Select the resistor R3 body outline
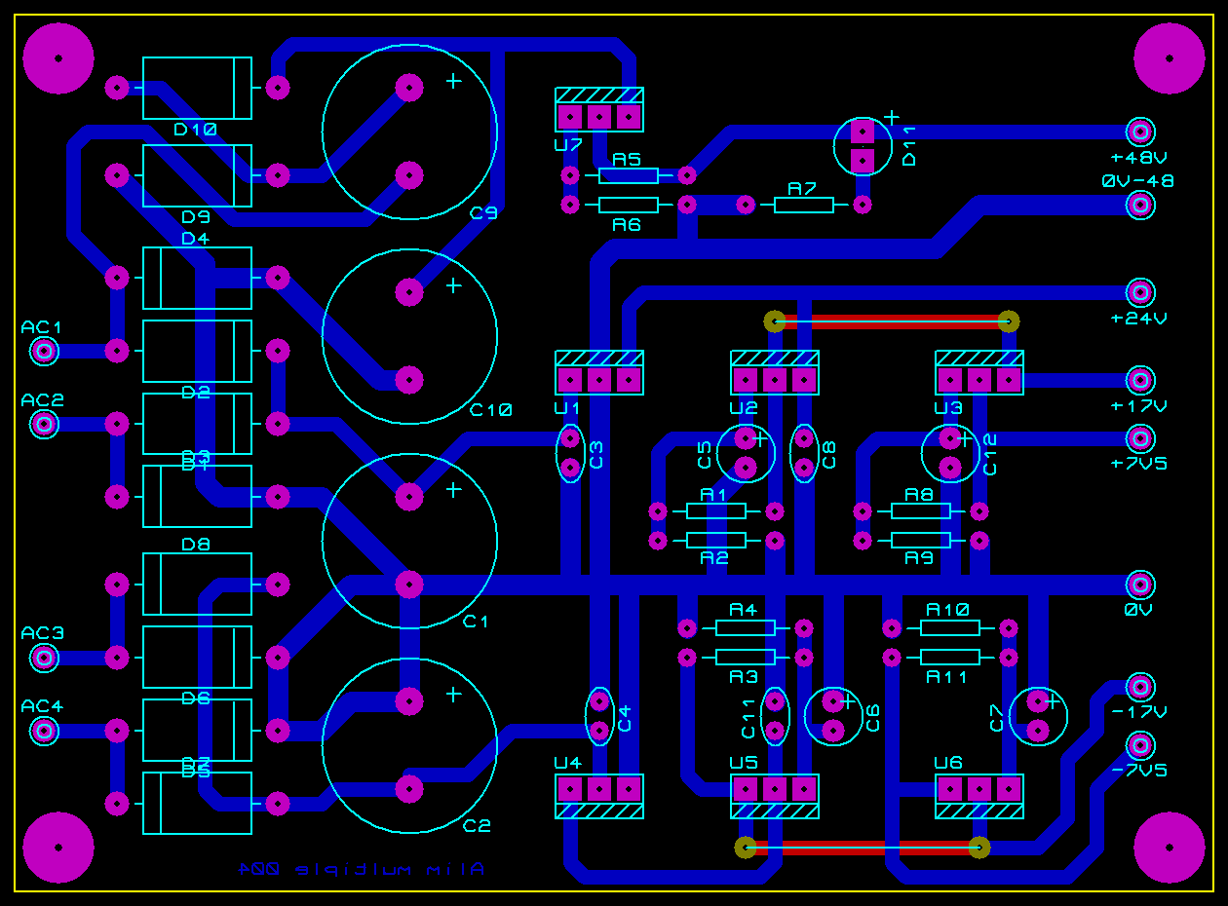This screenshot has height=906, width=1228. tap(746, 657)
